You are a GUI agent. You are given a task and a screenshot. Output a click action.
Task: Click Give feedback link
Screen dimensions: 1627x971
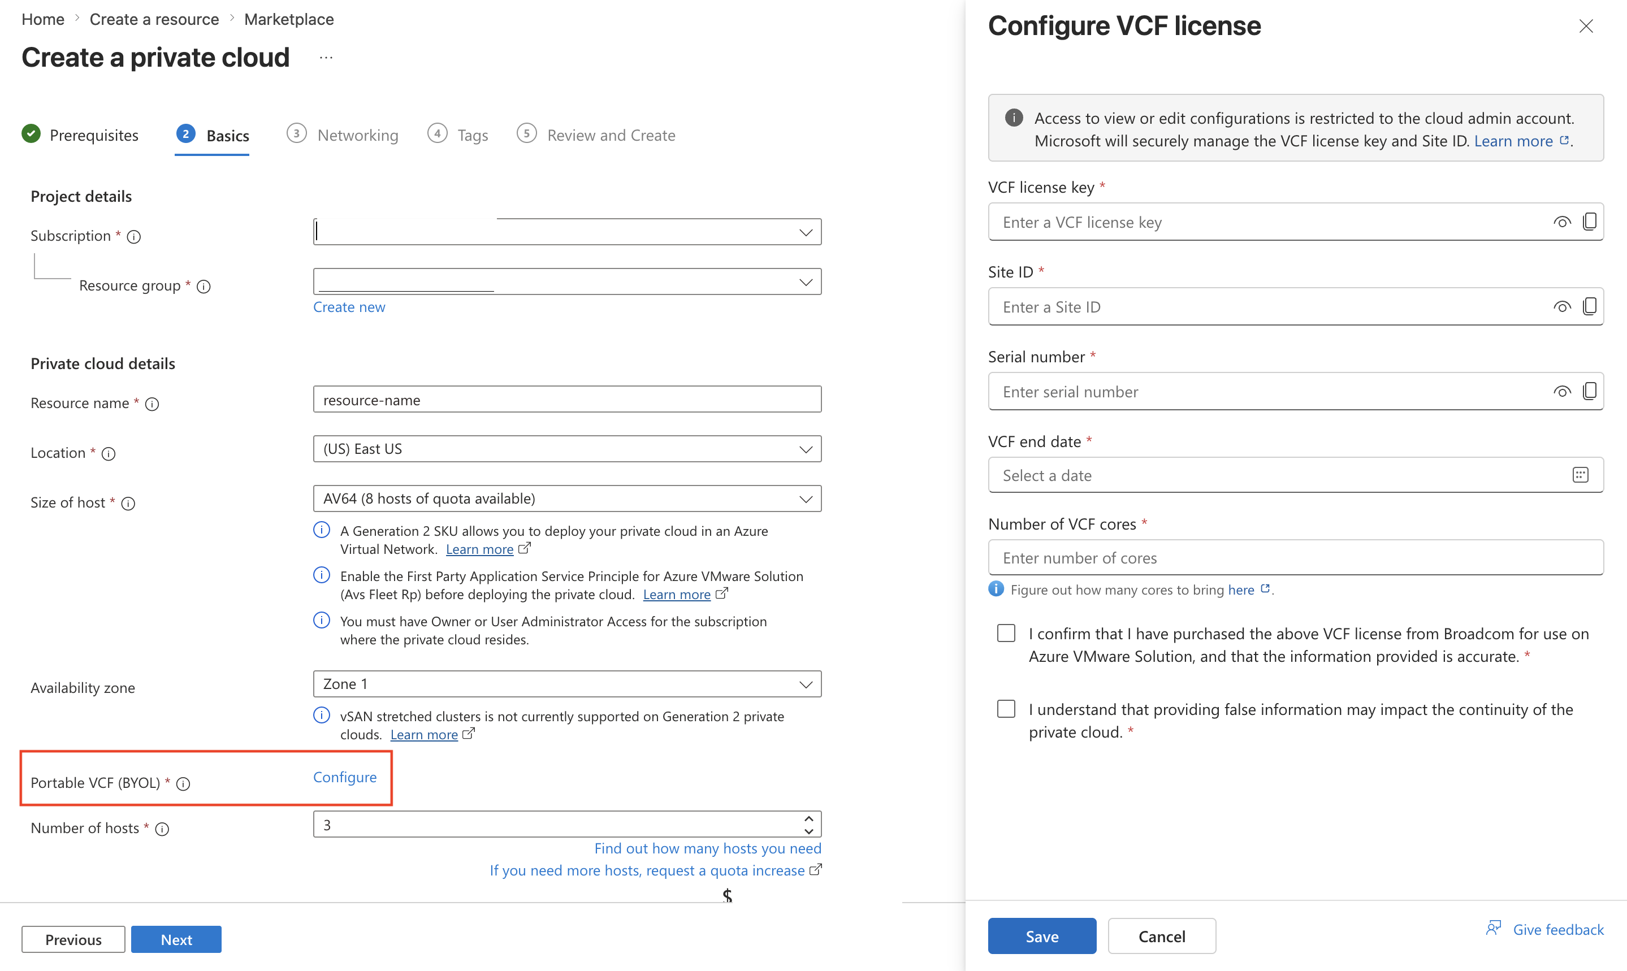pos(1557,929)
